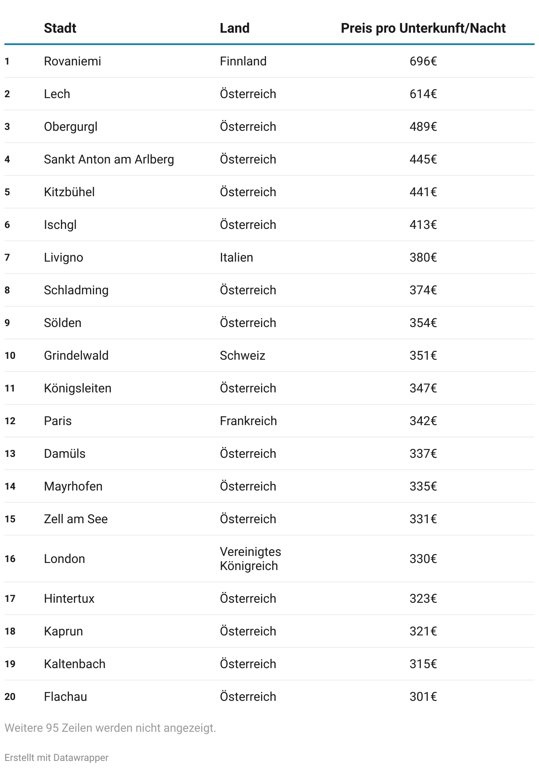Click the Land column header
This screenshot has width=539, height=768.
[x=235, y=28]
